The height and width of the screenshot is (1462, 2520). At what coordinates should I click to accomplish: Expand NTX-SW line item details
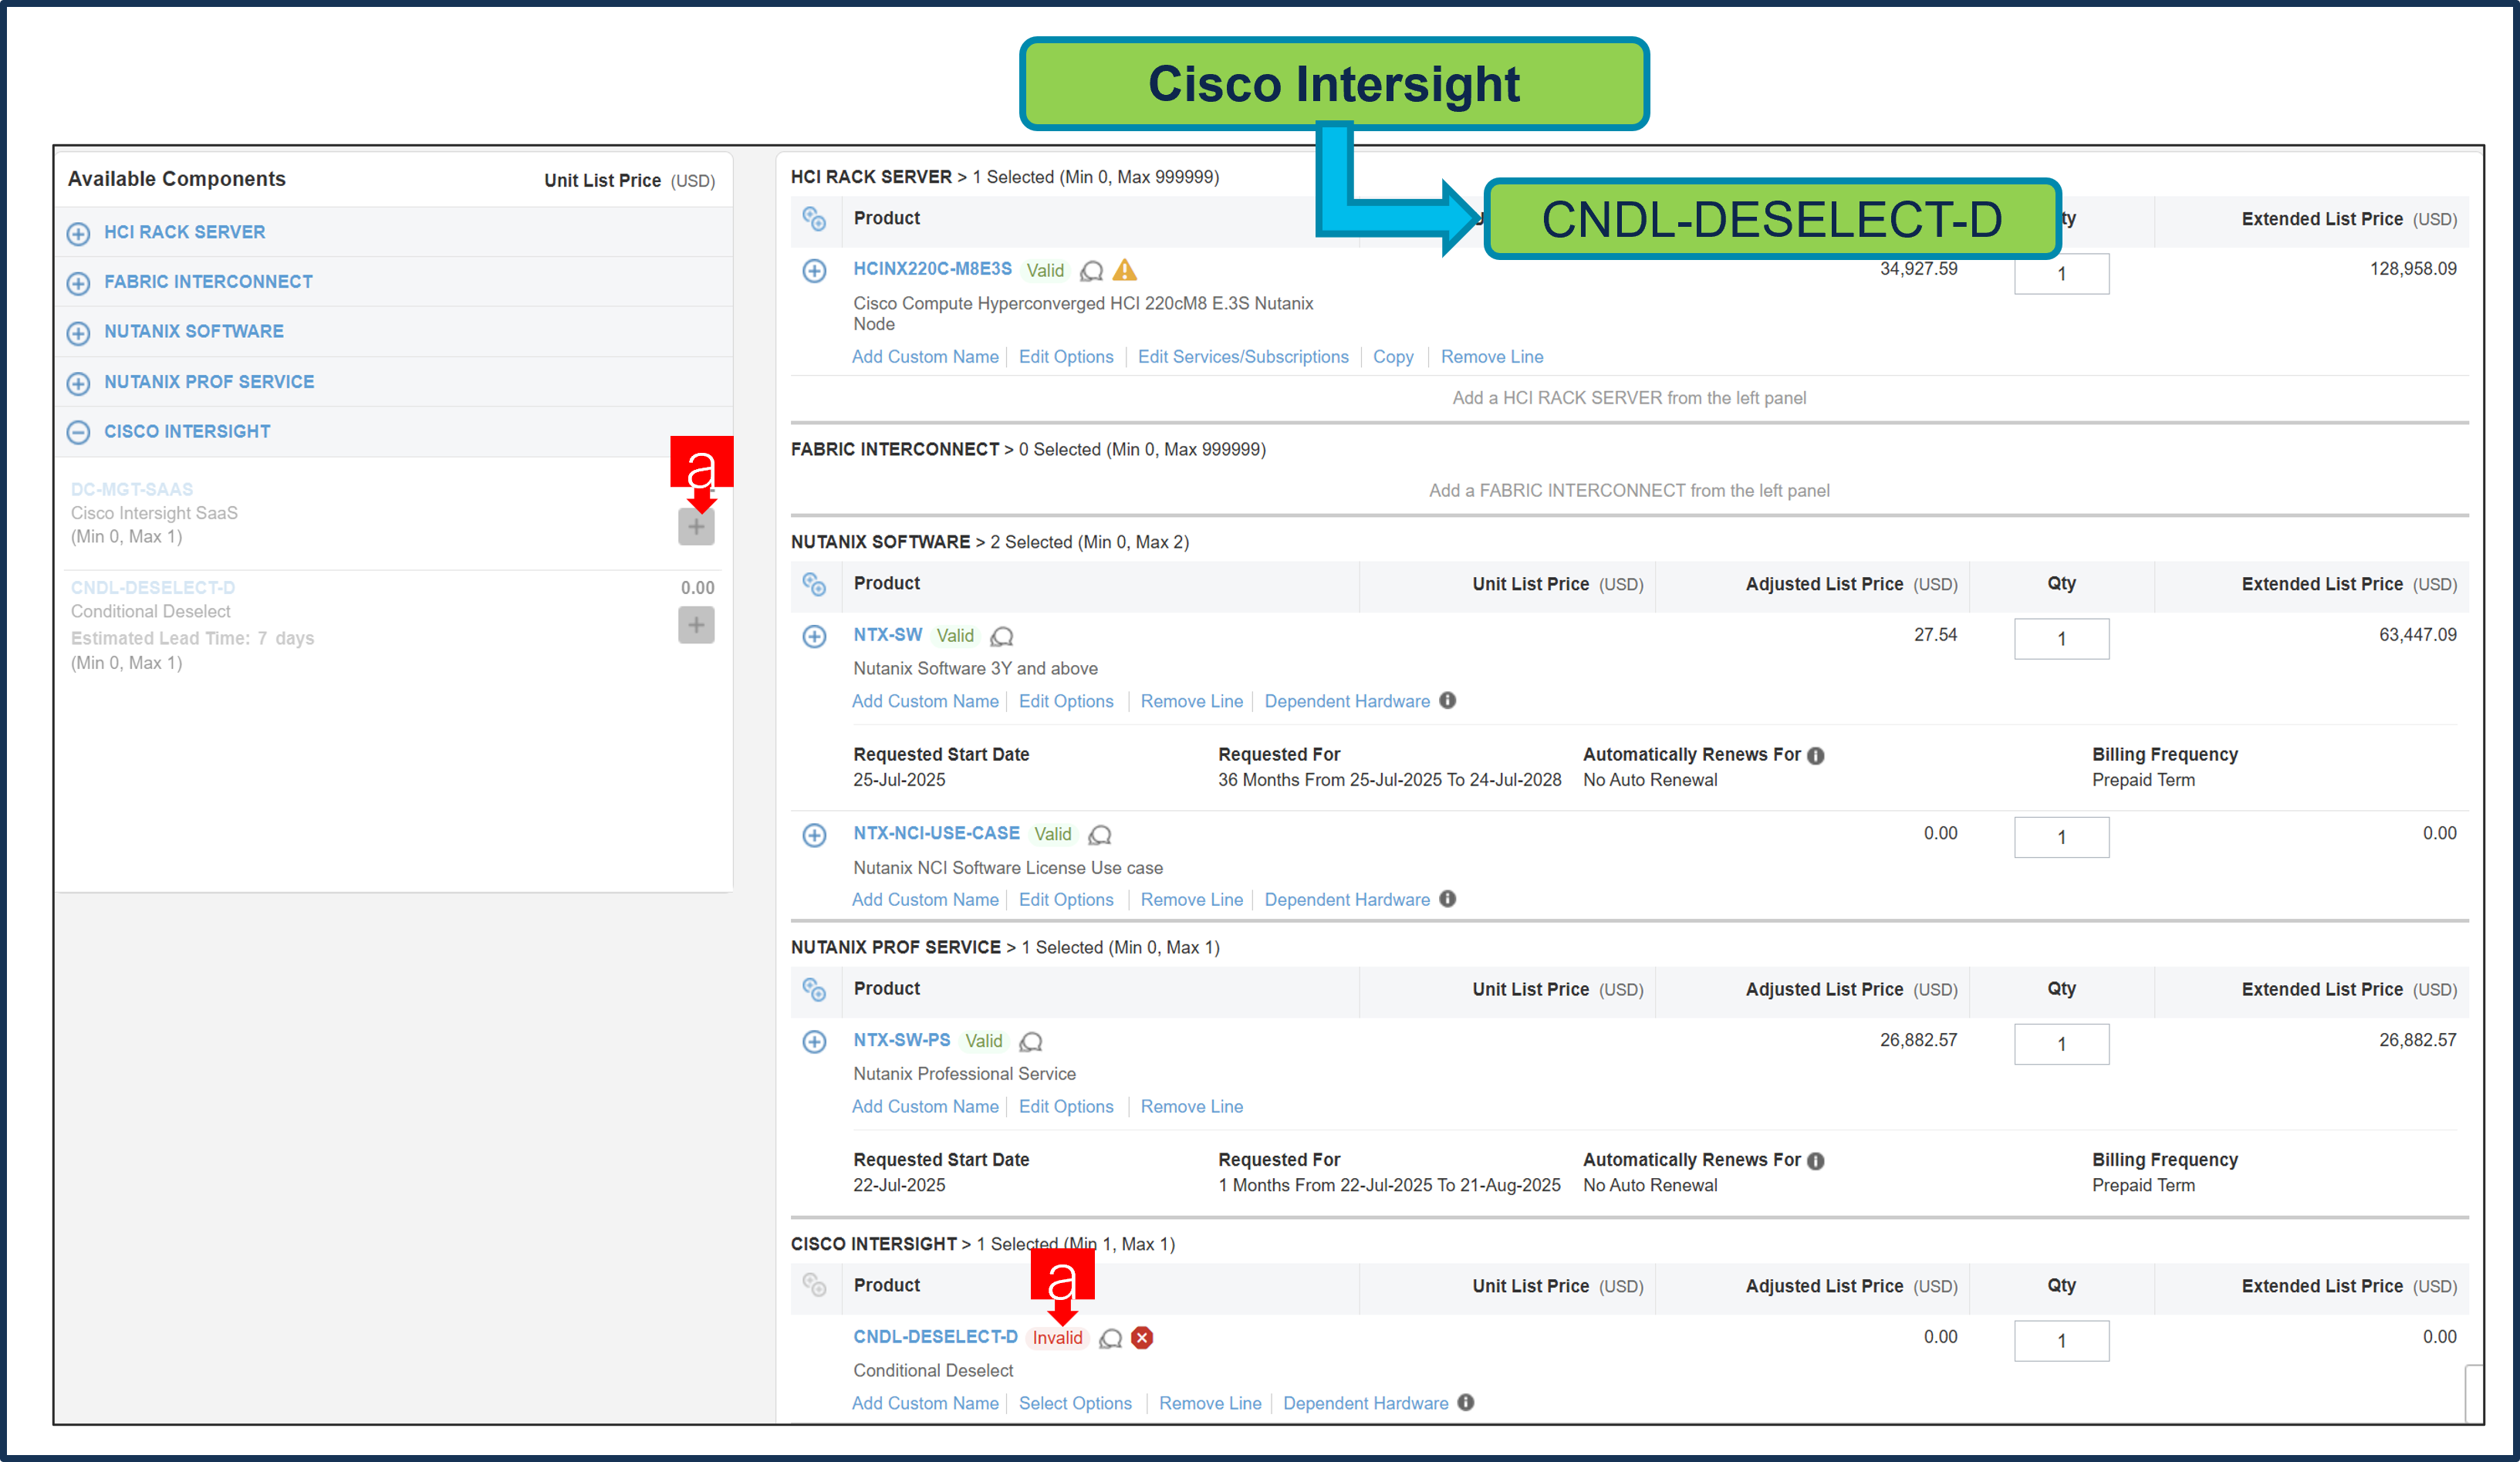[815, 636]
